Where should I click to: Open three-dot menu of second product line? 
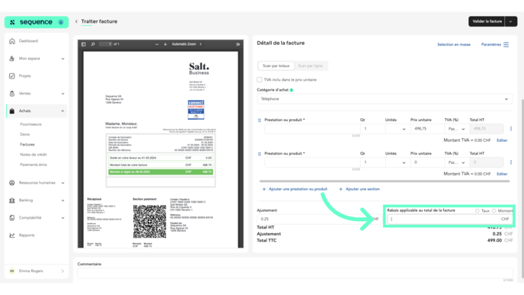pos(510,162)
